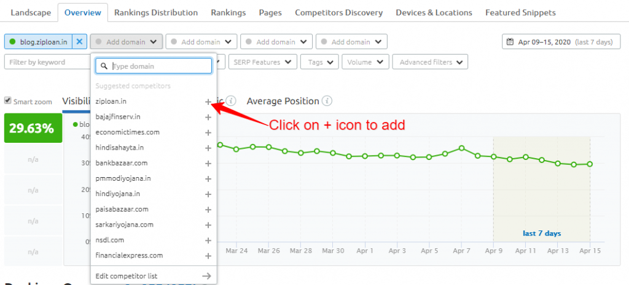Screen dimensions: 629x285
Task: Switch to the Landscape tab
Action: tap(31, 13)
